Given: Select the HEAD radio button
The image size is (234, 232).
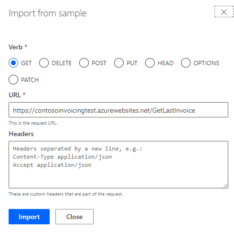Looking at the screenshot, I should point(150,63).
